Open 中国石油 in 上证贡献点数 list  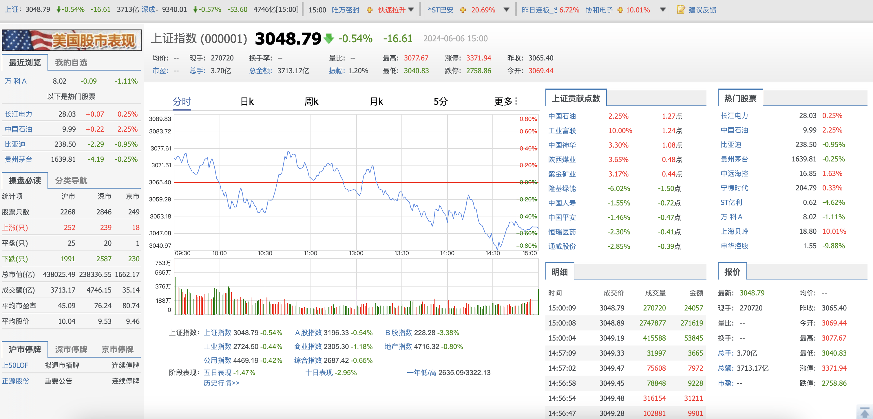click(562, 116)
